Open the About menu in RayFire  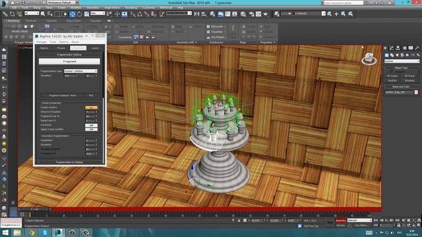point(75,42)
